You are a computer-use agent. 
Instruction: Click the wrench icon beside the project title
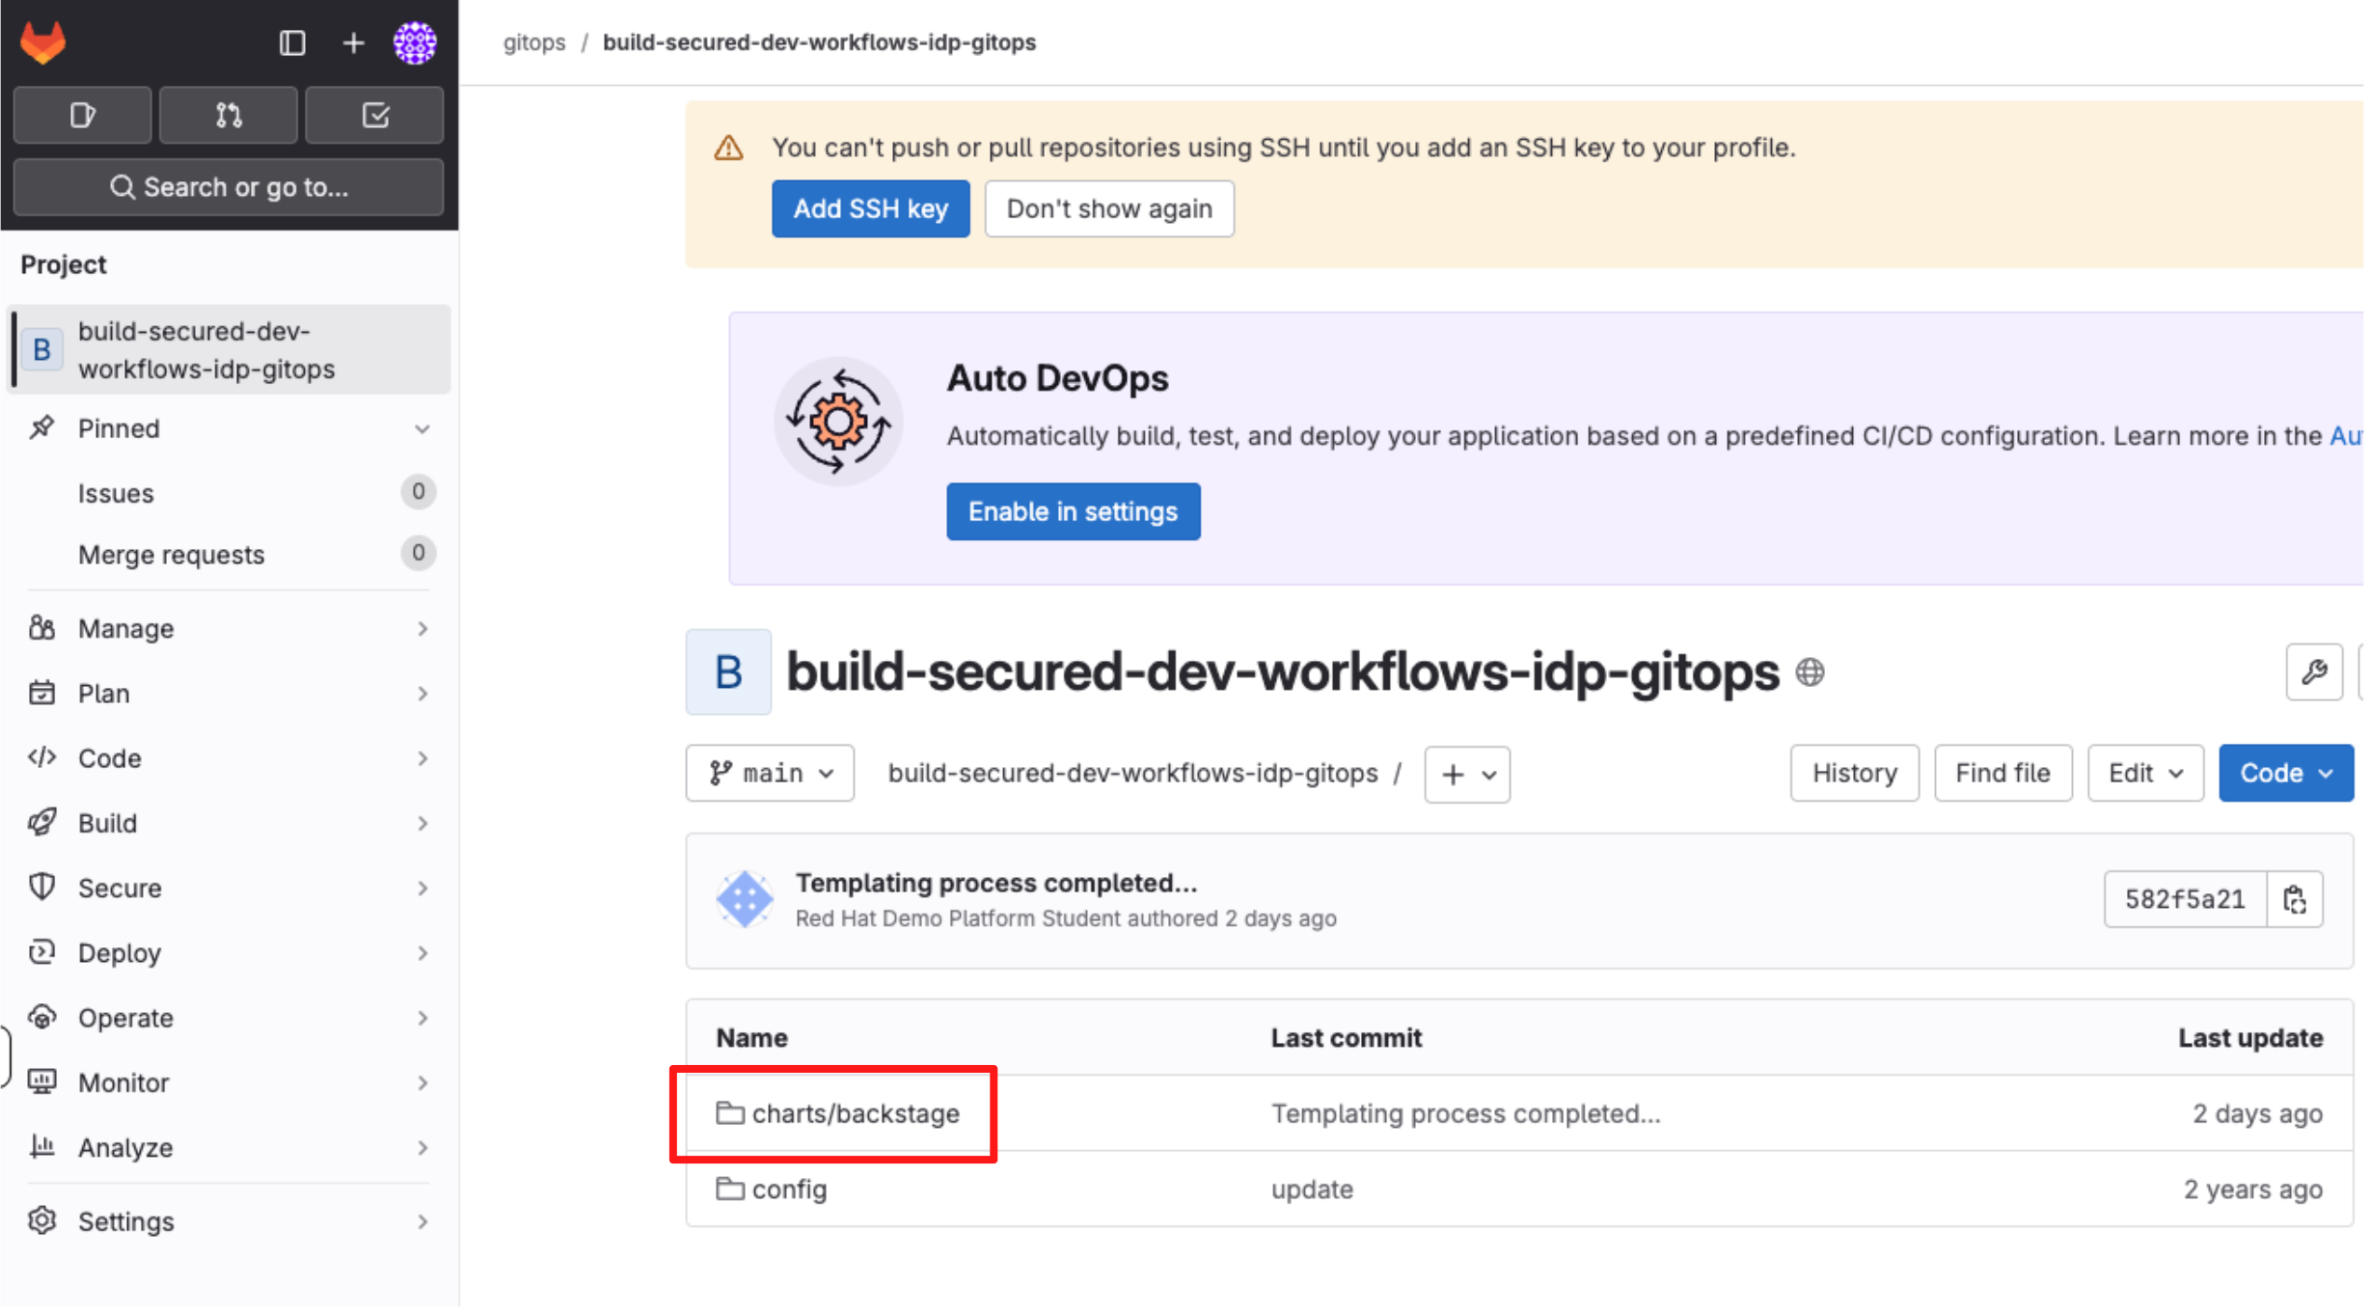coord(2313,672)
